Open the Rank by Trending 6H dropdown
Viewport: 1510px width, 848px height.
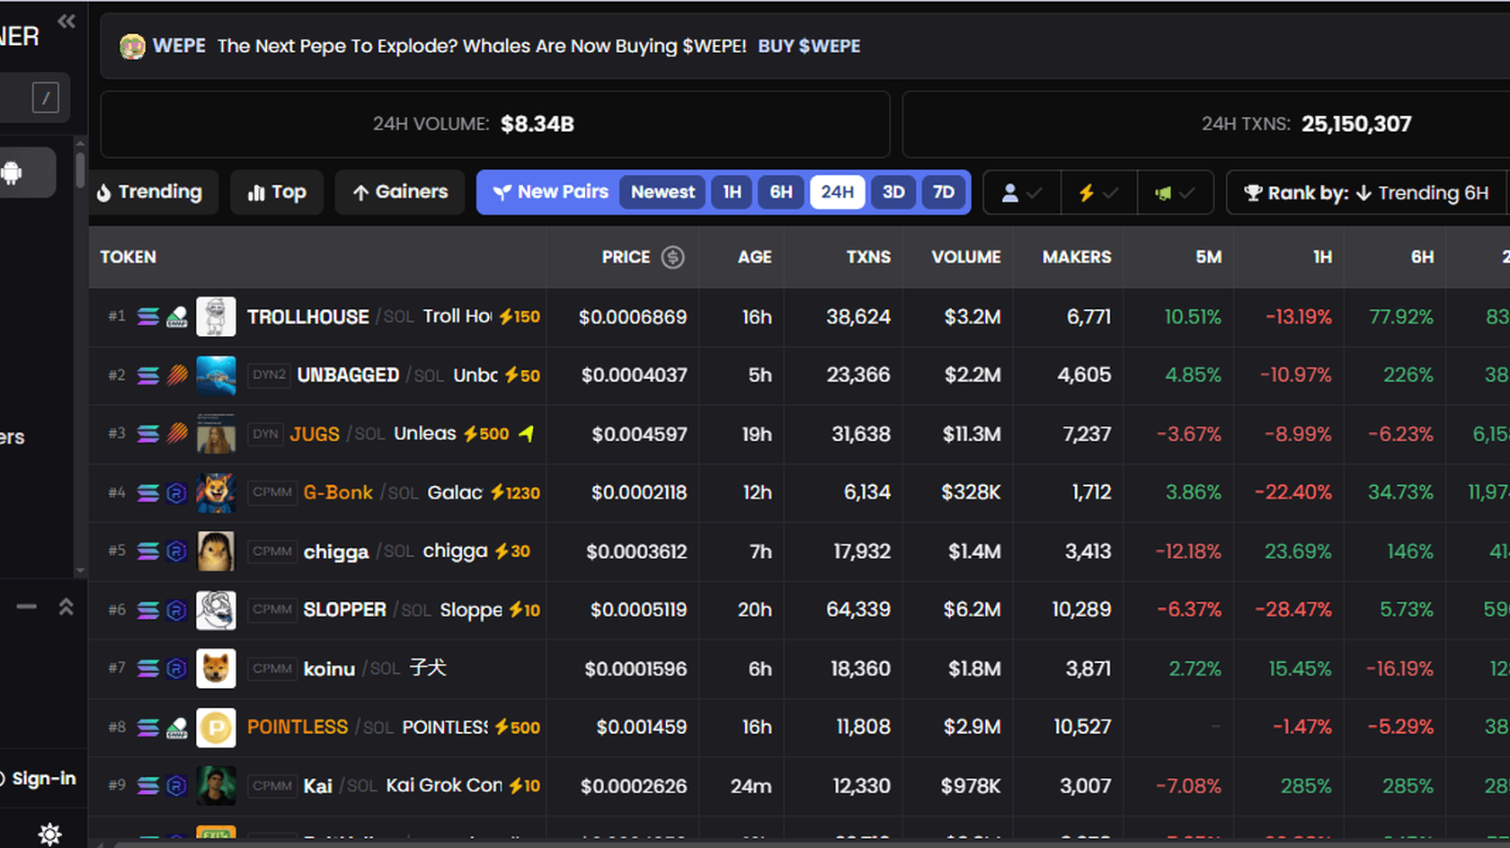(x=1366, y=192)
